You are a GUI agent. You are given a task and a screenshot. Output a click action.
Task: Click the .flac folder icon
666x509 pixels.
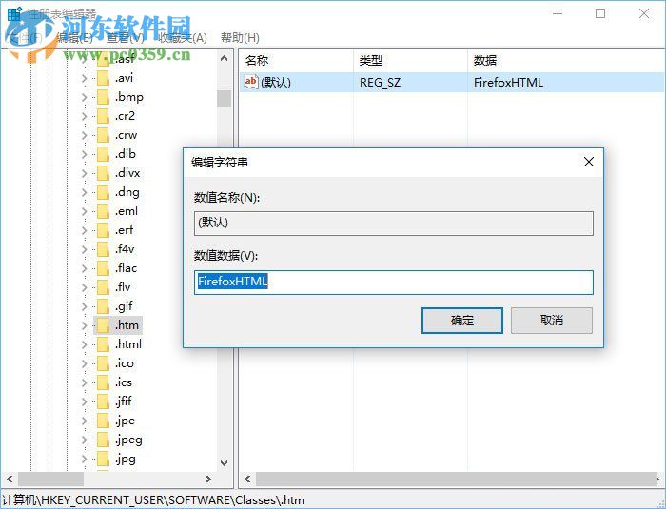103,268
